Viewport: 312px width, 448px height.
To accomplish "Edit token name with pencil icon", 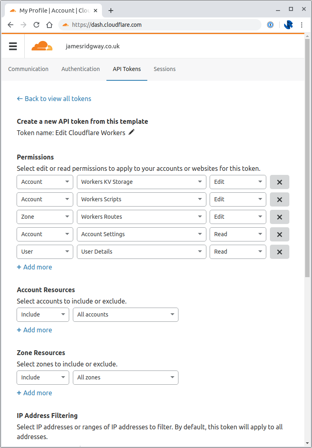I will [132, 132].
